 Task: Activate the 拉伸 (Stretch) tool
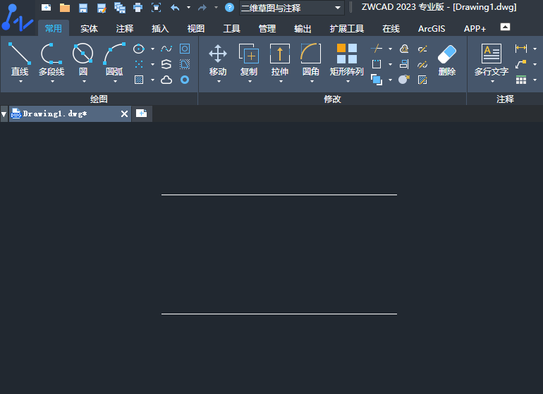[280, 59]
